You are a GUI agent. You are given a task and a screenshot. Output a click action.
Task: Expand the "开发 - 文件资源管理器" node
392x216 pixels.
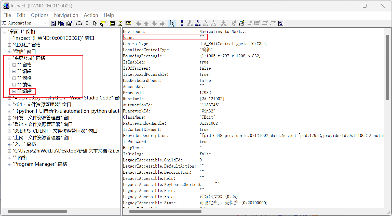(x=9, y=118)
